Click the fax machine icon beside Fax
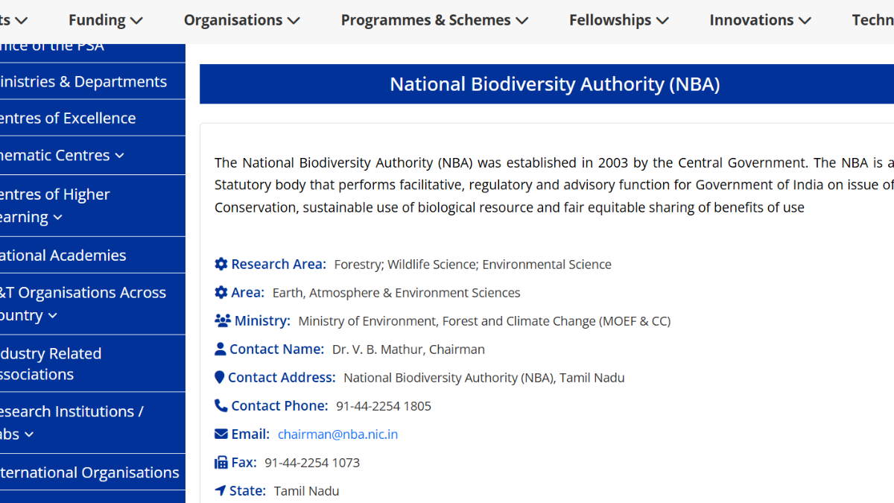This screenshot has height=503, width=894. (x=221, y=462)
